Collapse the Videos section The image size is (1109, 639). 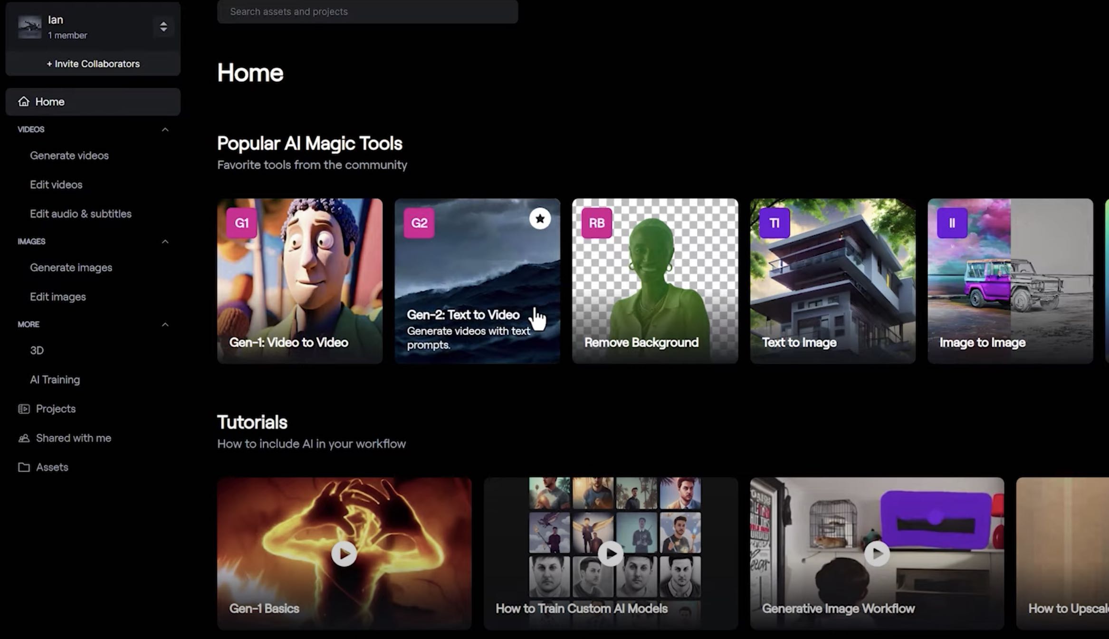coord(165,129)
